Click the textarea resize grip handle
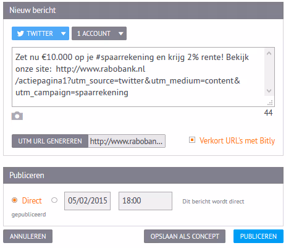Viewport: 286px width, 248px height. point(270,103)
